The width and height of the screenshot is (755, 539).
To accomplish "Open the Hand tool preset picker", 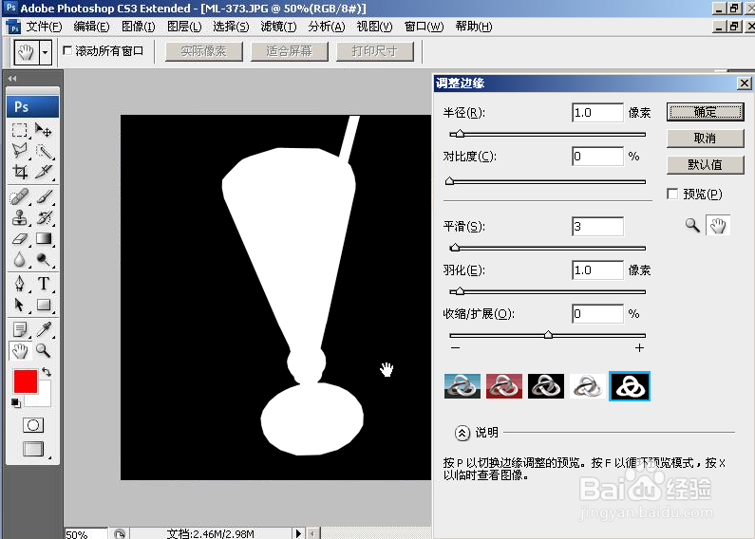I will pos(46,52).
